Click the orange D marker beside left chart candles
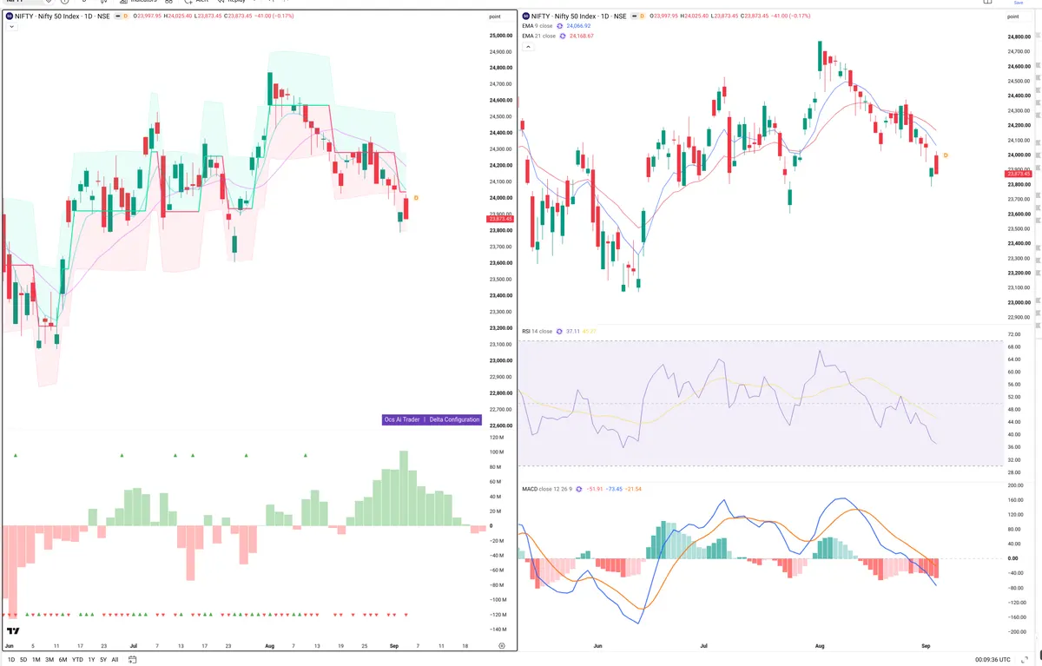The width and height of the screenshot is (1042, 666). point(416,198)
